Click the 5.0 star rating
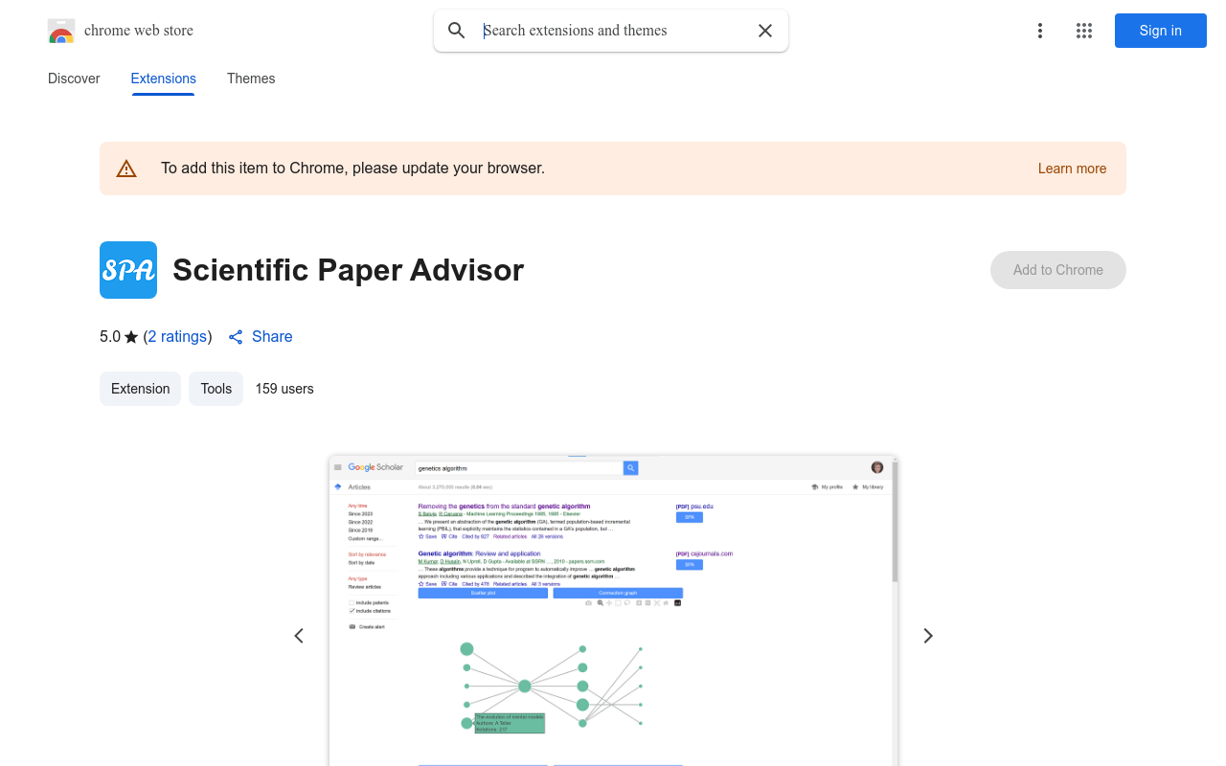Image resolution: width=1226 pixels, height=766 pixels. click(x=119, y=337)
